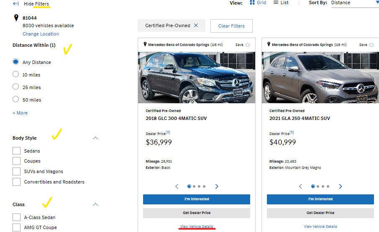Select the 50 miles radio button
The width and height of the screenshot is (379, 232).
pos(16,99)
